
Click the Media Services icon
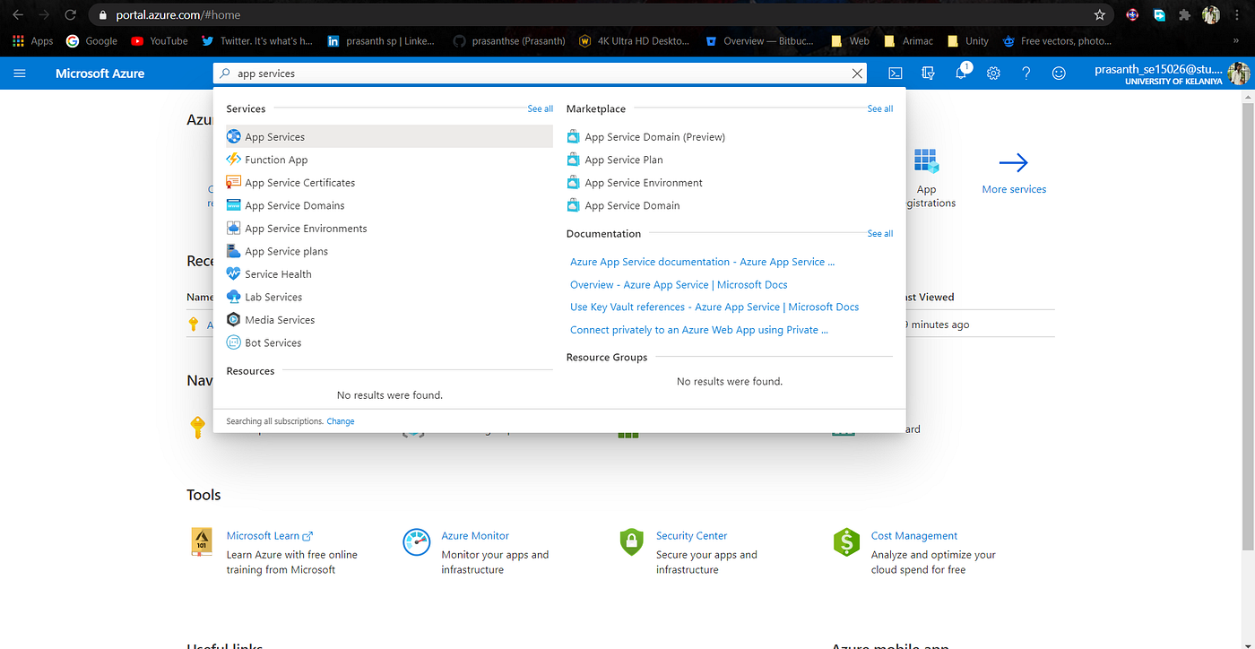233,319
